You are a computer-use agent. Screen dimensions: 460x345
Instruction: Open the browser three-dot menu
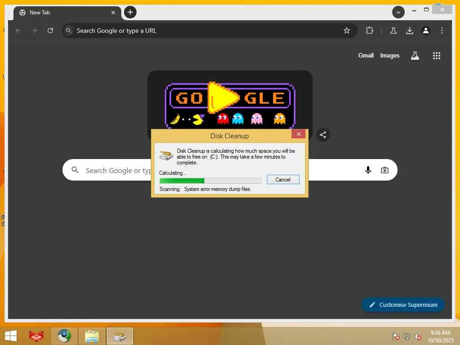coord(442,31)
